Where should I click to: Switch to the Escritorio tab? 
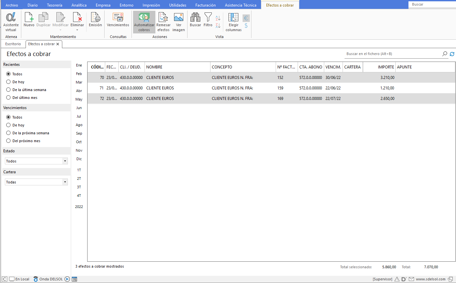(13, 44)
